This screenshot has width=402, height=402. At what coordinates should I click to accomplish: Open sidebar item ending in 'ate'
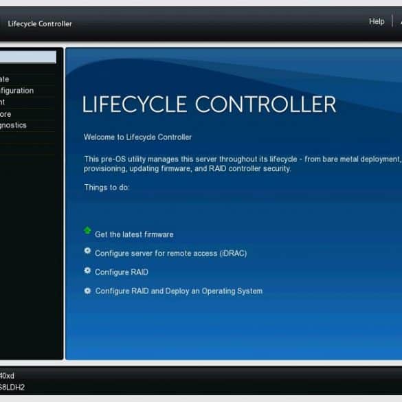point(4,79)
